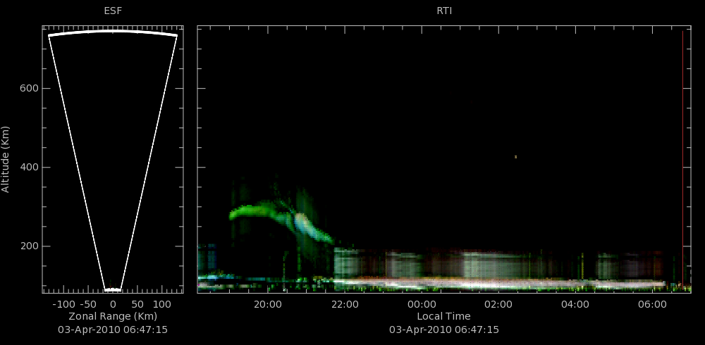The height and width of the screenshot is (345, 705).
Task: Click the 22:00 time tick label
Action: click(345, 304)
